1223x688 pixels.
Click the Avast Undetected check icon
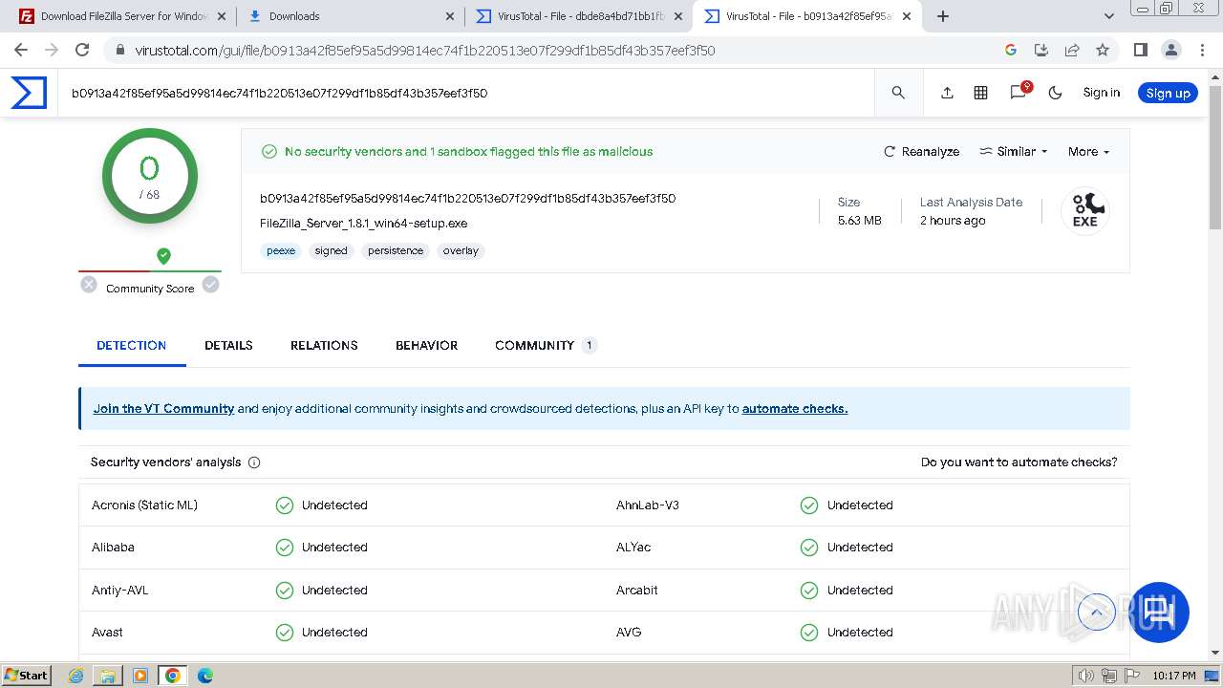[285, 632]
